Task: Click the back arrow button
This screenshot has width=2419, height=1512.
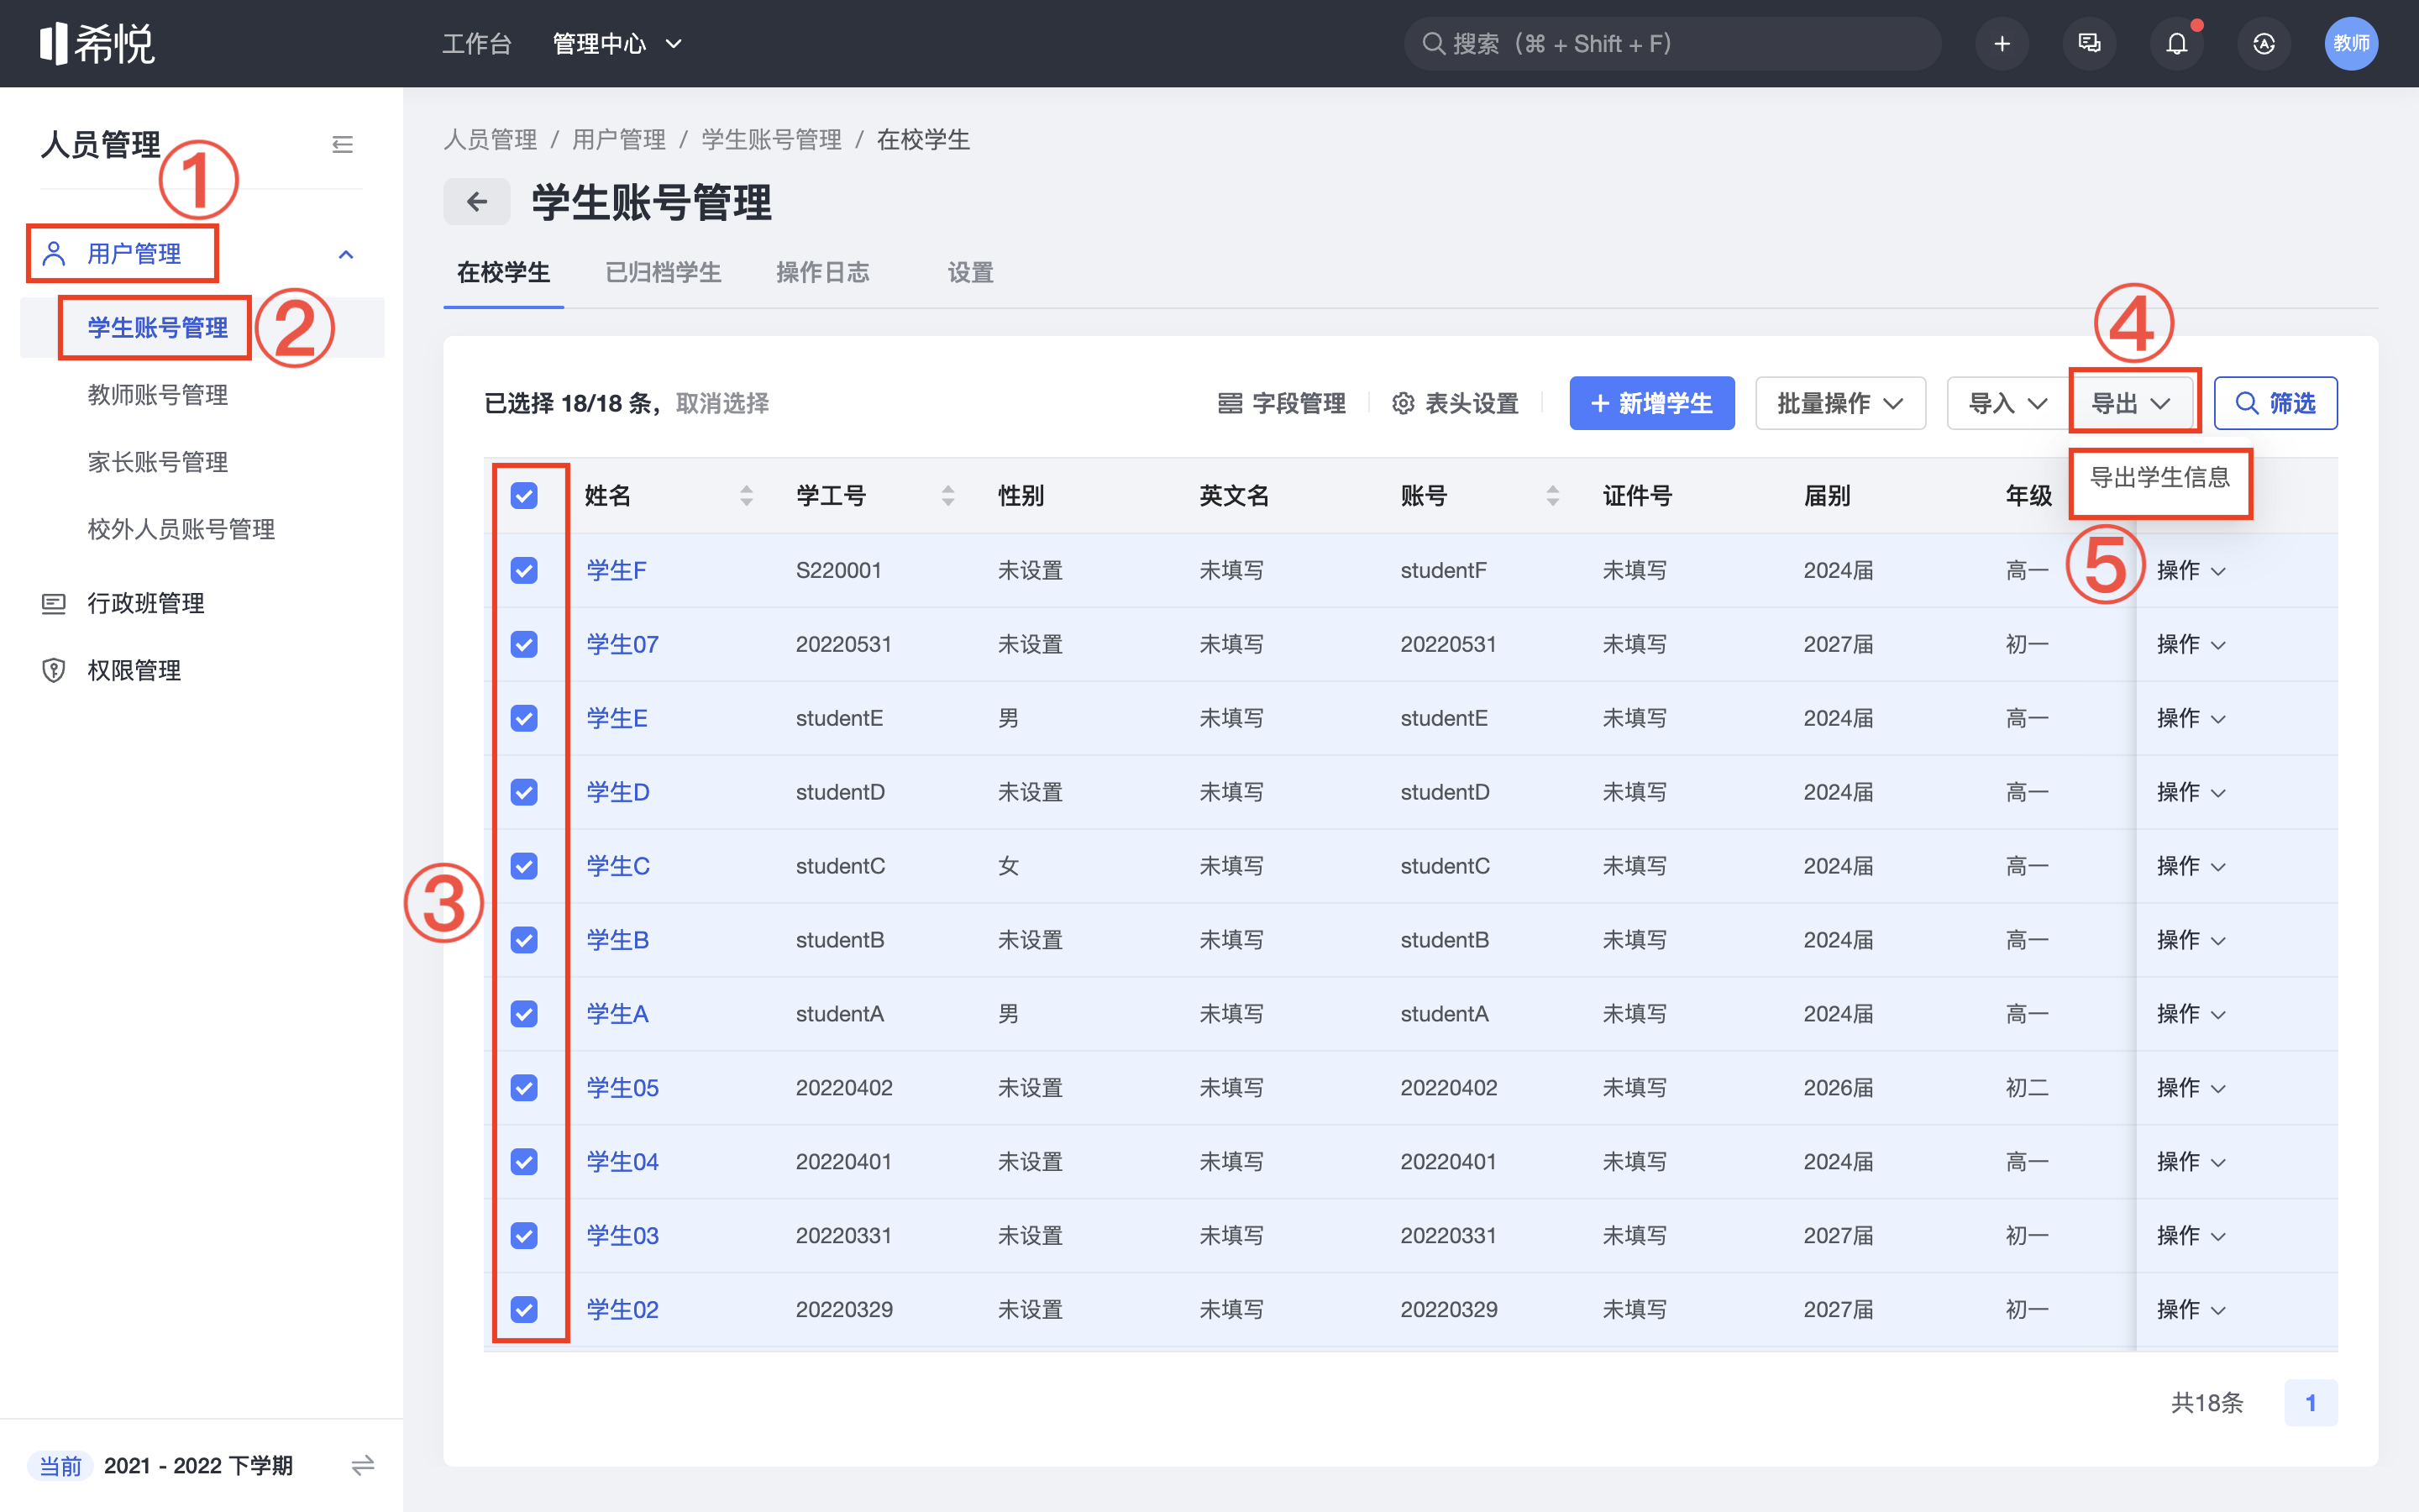Action: [477, 202]
